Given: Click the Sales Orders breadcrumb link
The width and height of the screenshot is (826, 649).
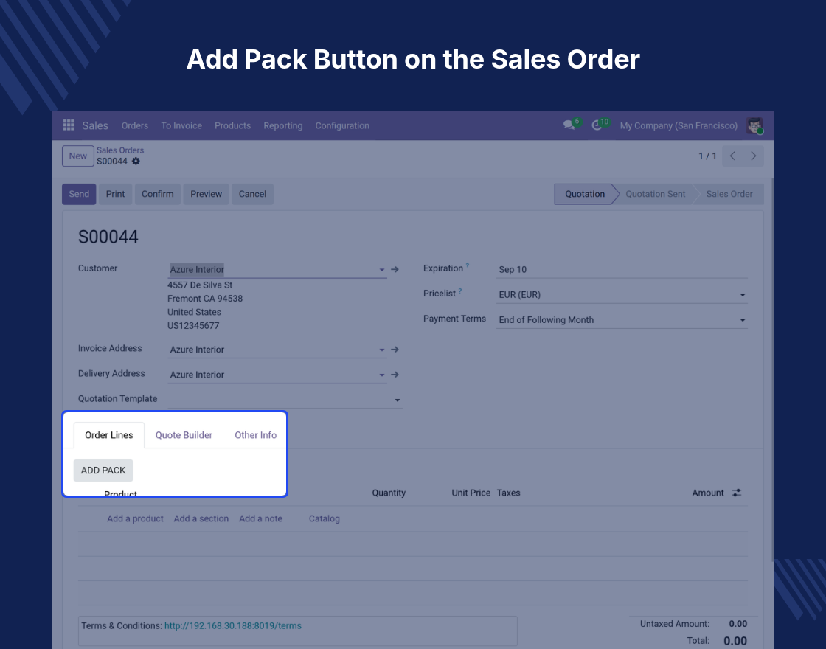Looking at the screenshot, I should pyautogui.click(x=120, y=150).
